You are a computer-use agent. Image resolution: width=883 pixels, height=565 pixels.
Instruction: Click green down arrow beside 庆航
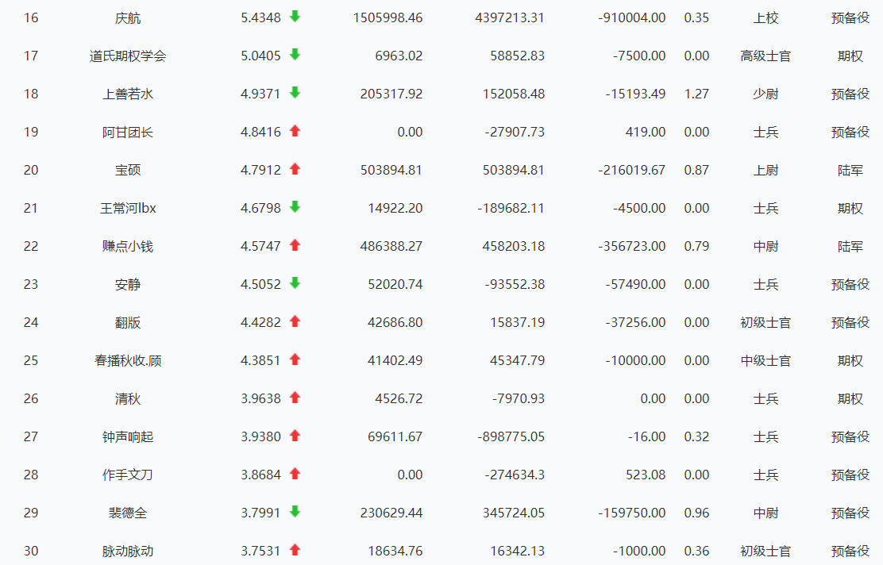[295, 17]
